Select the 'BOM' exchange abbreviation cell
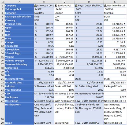 tap(115, 17)
